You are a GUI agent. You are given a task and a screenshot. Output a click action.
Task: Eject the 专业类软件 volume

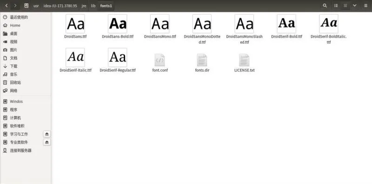[x=47, y=142]
